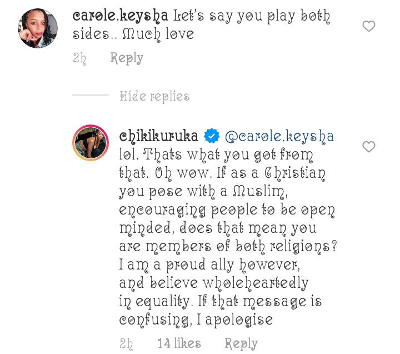The height and width of the screenshot is (354, 400).
Task: Select the 'play both sides' comment text
Action: [201, 25]
